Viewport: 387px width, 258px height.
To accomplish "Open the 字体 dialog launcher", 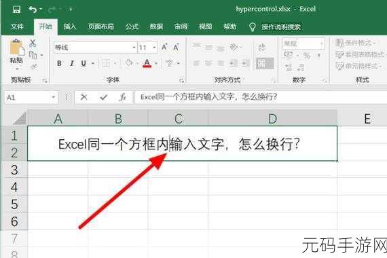I will (x=182, y=80).
